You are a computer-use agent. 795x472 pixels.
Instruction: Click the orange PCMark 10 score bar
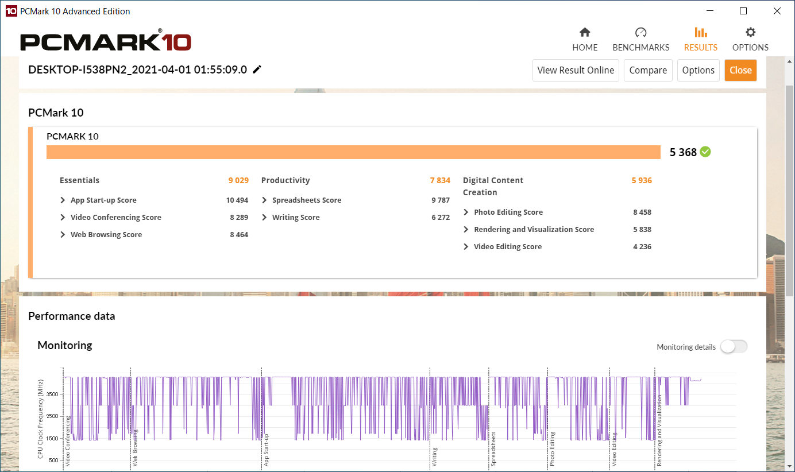[353, 152]
